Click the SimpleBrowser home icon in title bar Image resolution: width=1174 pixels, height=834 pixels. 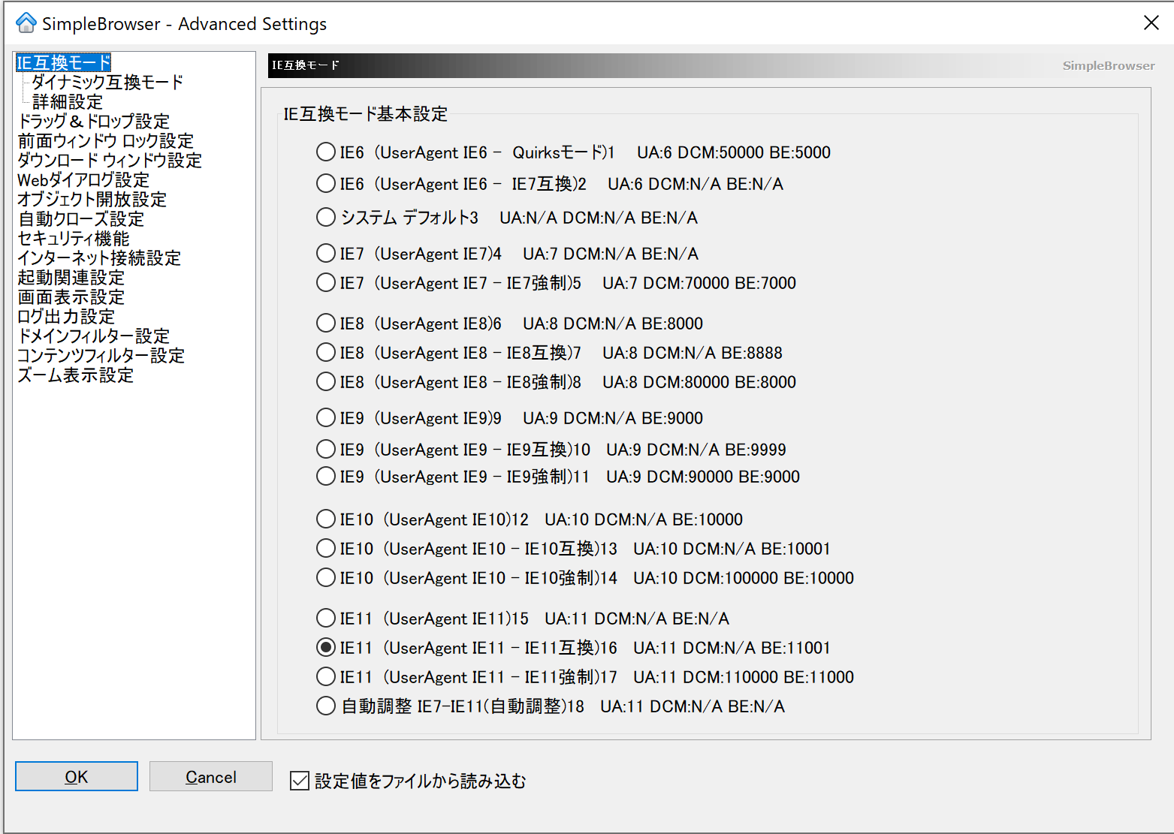[26, 23]
